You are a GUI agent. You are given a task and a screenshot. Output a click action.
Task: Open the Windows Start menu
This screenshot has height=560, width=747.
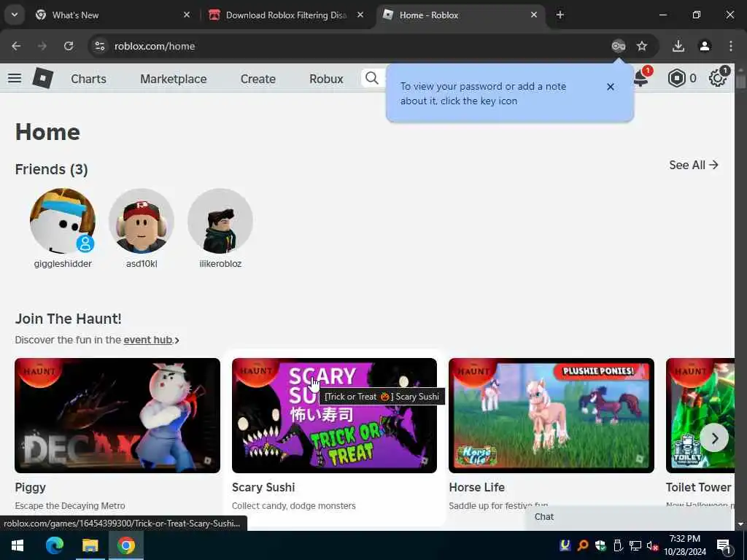coord(18,545)
